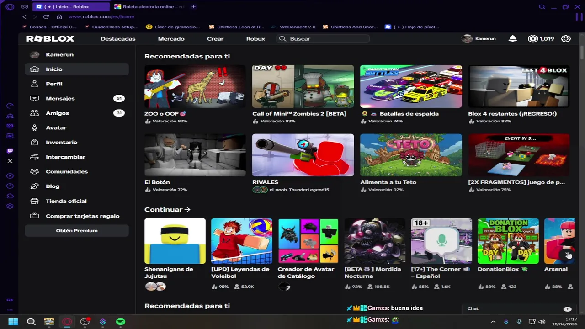585x329 pixels.
Task: Open the RIVALES game thumbnail
Action: [x=303, y=155]
